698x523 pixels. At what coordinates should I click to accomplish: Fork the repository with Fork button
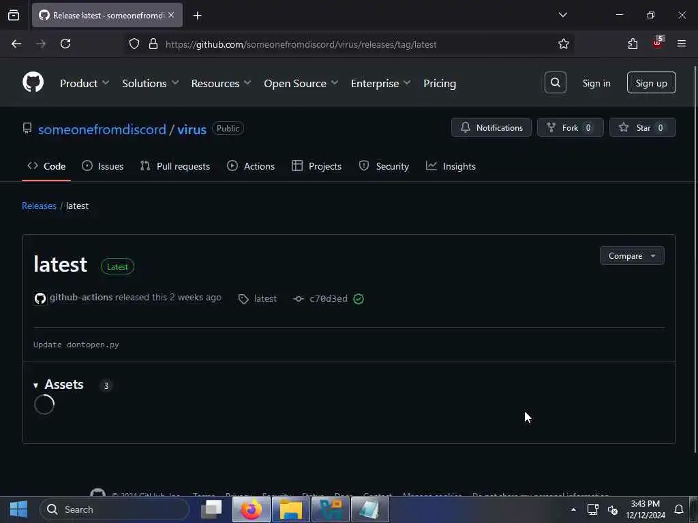pos(571,127)
